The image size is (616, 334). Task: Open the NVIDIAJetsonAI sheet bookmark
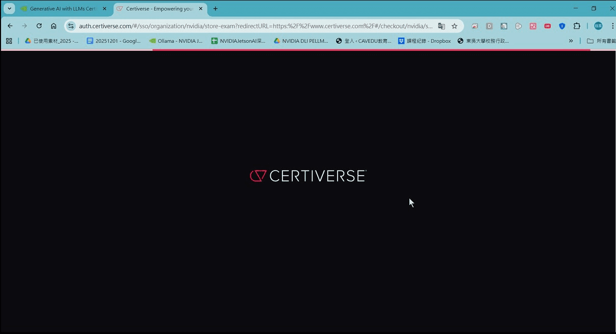pos(238,41)
